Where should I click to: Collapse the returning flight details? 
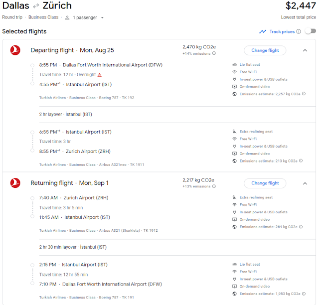point(304,183)
